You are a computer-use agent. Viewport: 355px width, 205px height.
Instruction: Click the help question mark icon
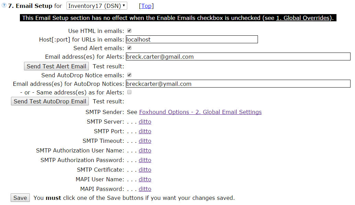[4, 6]
